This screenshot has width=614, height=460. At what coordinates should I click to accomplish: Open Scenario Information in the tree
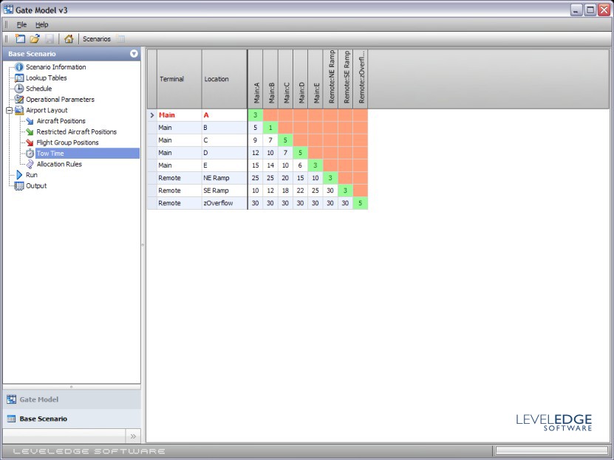point(55,67)
